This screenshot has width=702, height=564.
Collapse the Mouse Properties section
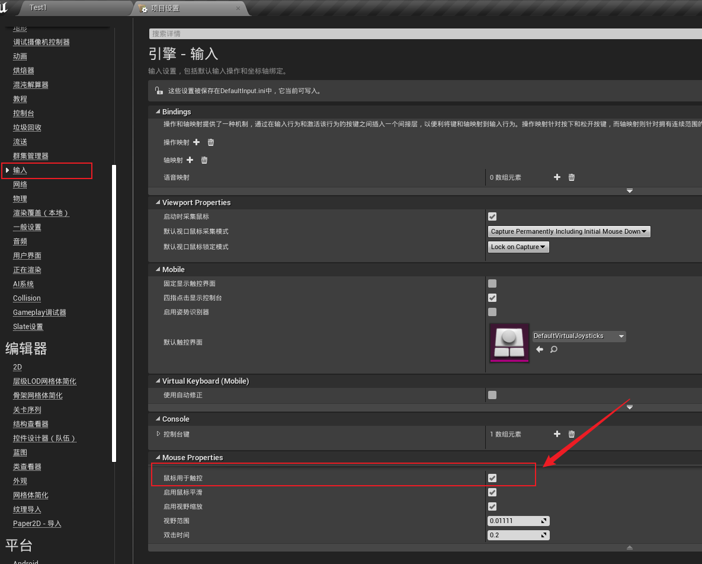[x=158, y=457]
